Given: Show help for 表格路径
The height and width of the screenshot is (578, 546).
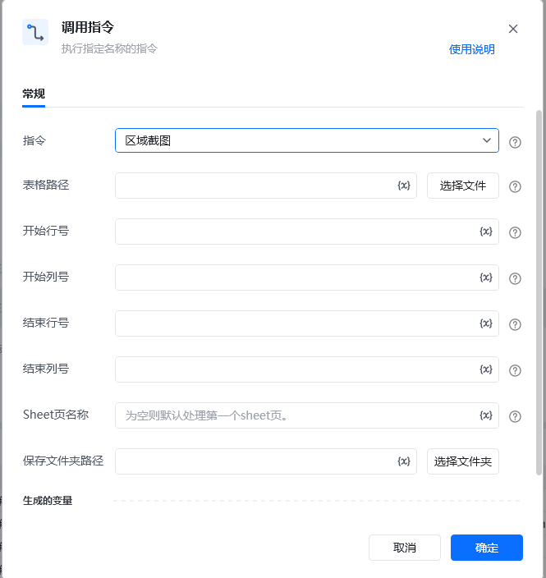Looking at the screenshot, I should pos(515,186).
